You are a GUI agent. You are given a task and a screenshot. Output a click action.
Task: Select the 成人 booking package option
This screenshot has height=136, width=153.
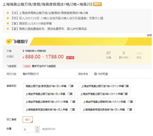28,119
